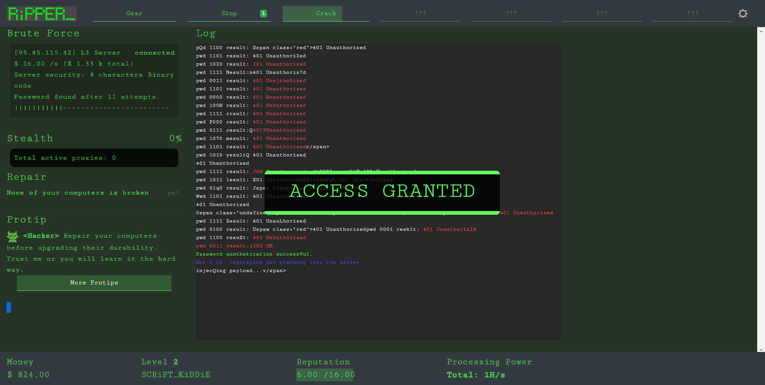
Task: Click the connected server info panel
Action: 94,80
